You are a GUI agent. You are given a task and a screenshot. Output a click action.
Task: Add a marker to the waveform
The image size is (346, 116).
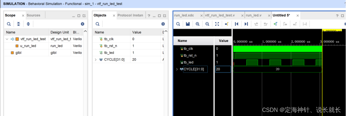[x=275, y=24]
